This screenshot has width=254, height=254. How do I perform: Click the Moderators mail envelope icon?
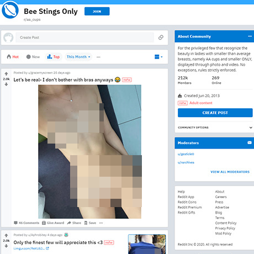tap(250, 142)
